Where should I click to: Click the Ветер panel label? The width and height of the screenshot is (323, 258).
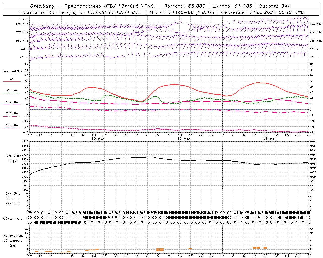click(23, 19)
